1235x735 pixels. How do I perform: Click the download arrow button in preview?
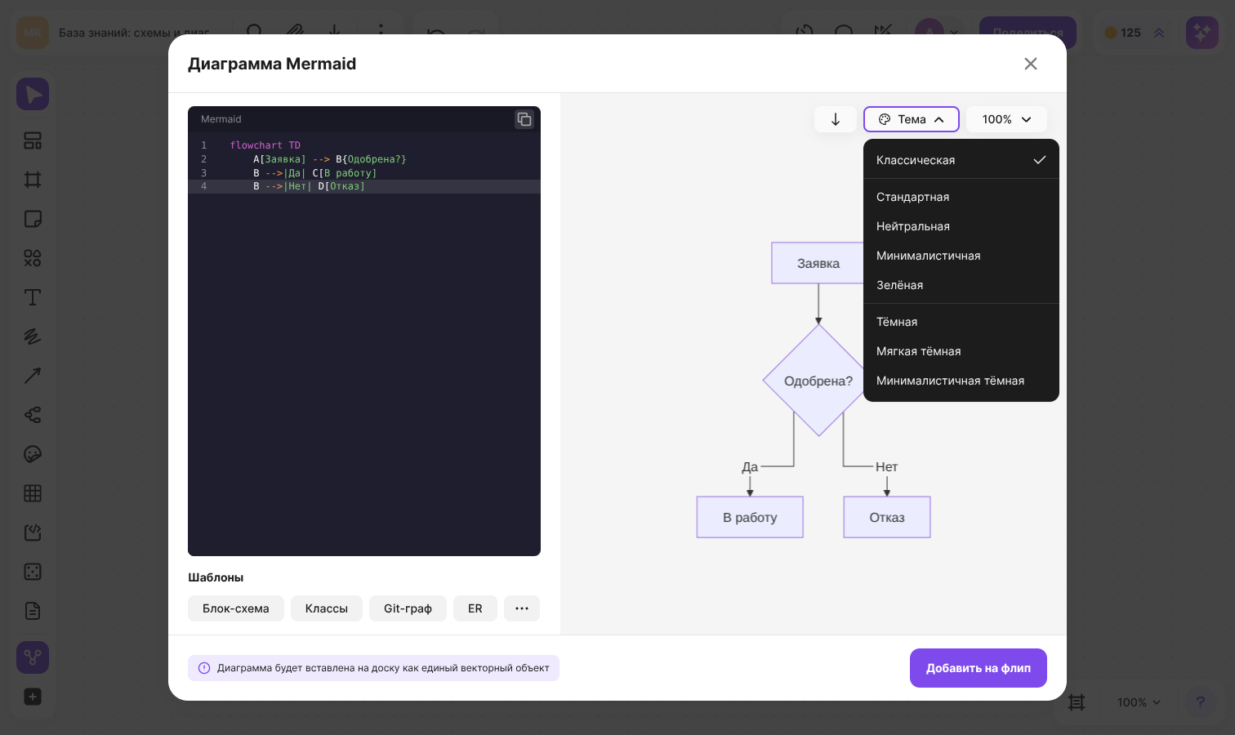pos(836,119)
